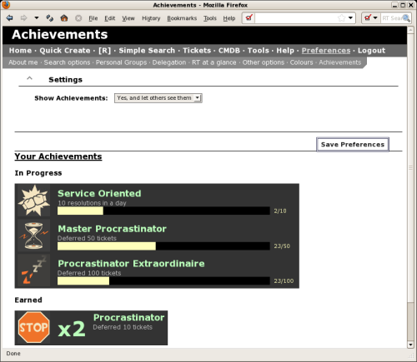The width and height of the screenshot is (417, 362).
Task: Switch to the Delegation sub-tab
Action: pyautogui.click(x=169, y=62)
